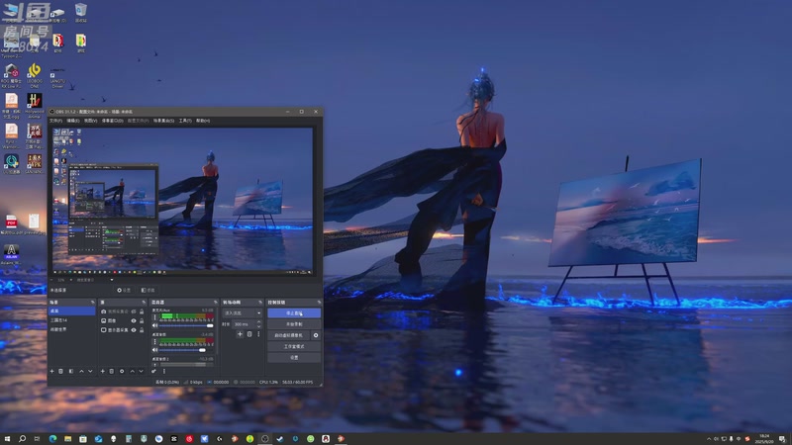This screenshot has width=792, height=445.
Task: Open source properties gear in sources toolbar
Action: click(122, 372)
